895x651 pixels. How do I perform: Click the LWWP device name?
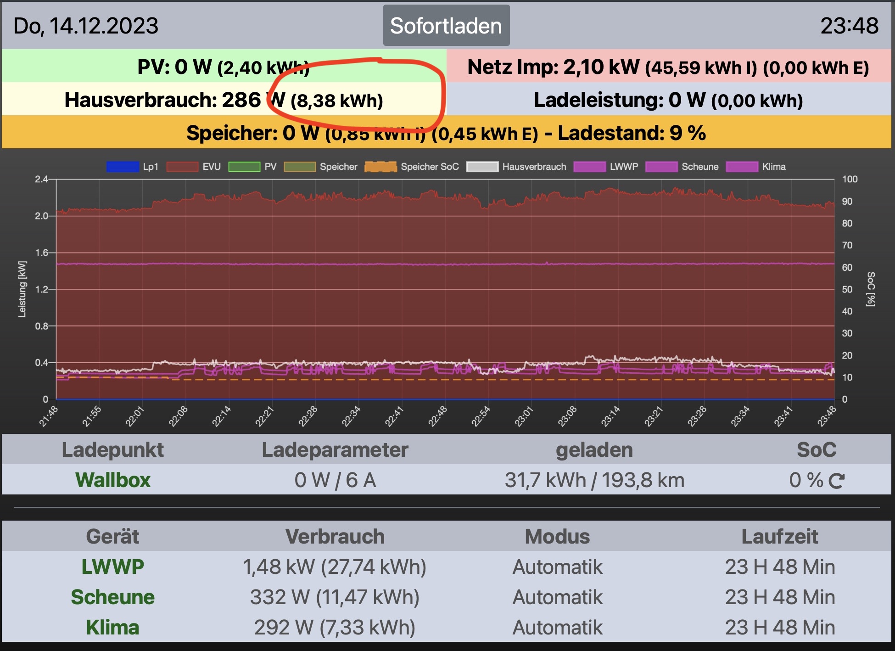click(113, 567)
